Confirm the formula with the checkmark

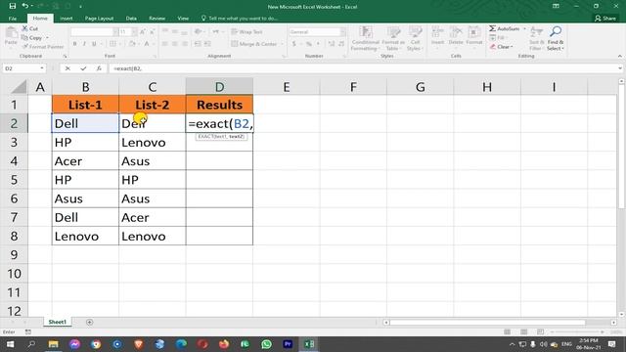coord(83,68)
